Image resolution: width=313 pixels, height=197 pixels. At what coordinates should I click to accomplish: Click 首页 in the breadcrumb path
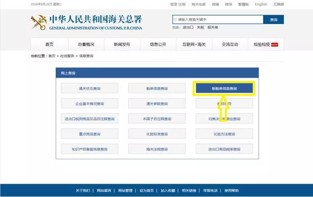52,56
